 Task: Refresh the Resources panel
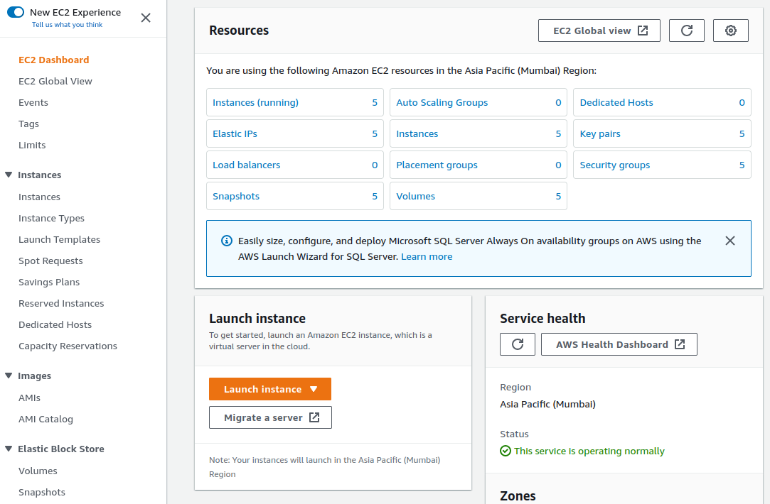click(x=686, y=31)
